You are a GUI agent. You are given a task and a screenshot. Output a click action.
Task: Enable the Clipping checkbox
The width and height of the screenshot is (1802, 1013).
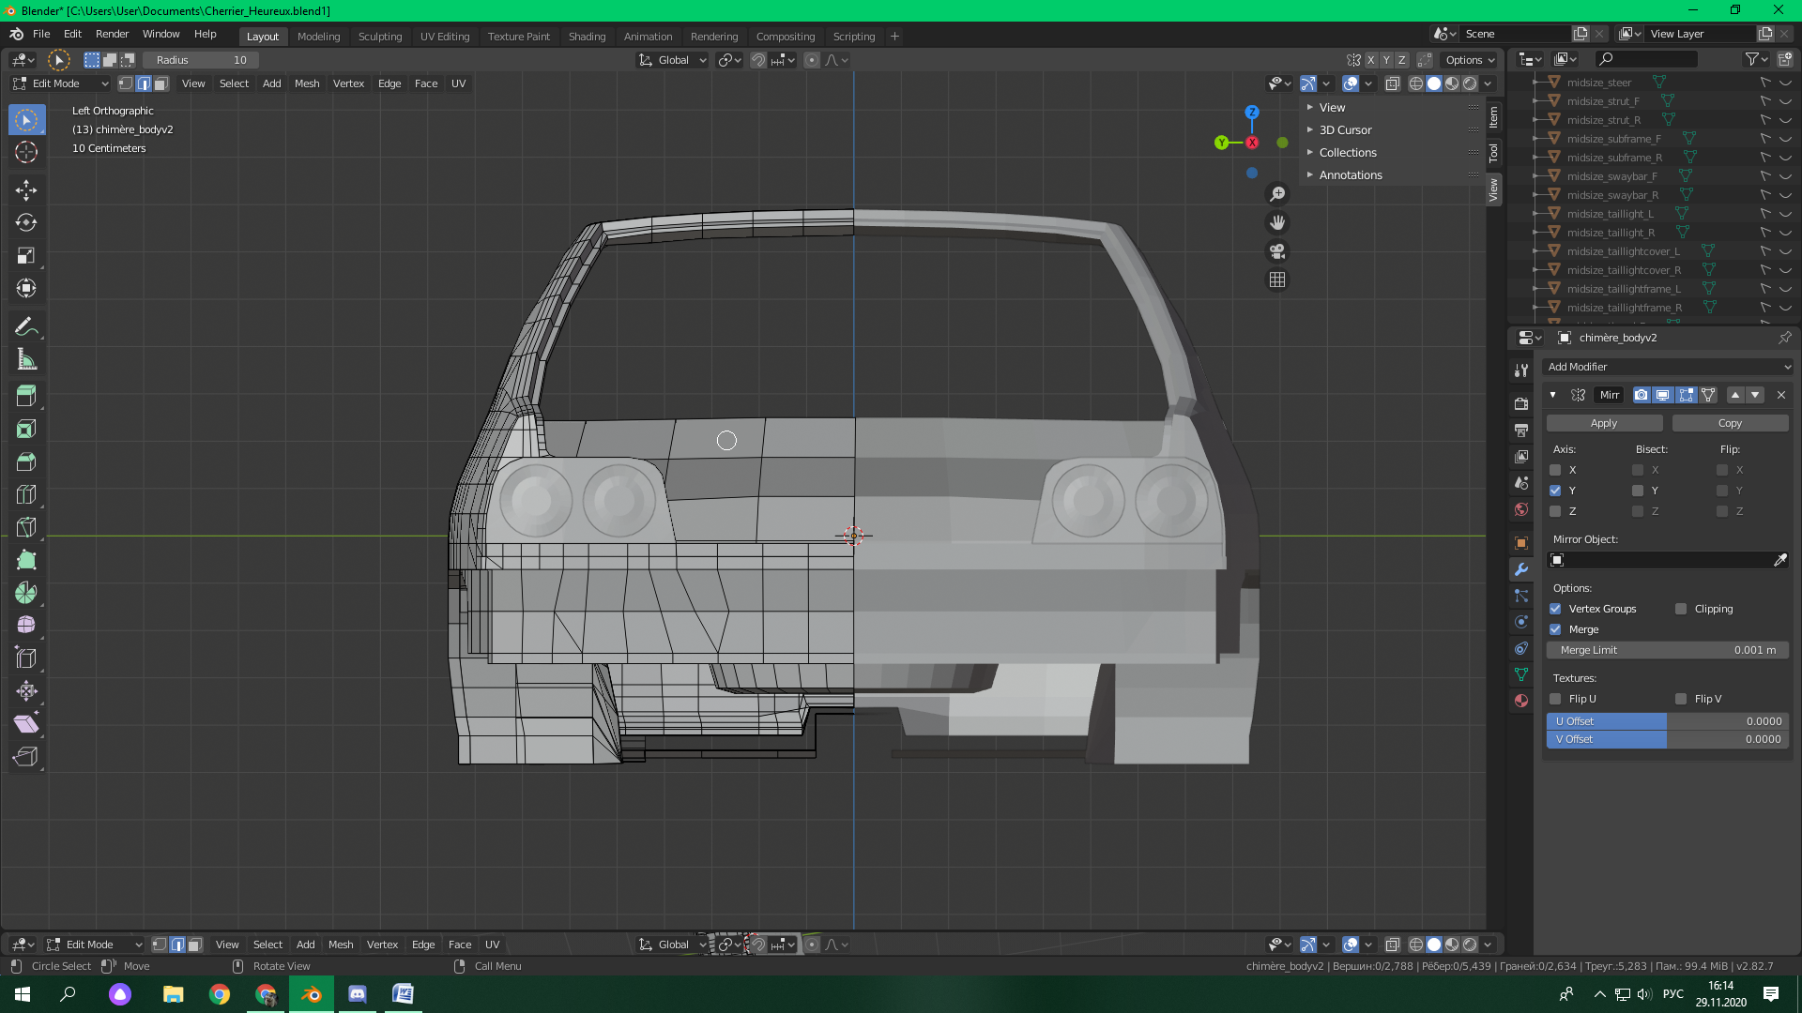coord(1681,609)
